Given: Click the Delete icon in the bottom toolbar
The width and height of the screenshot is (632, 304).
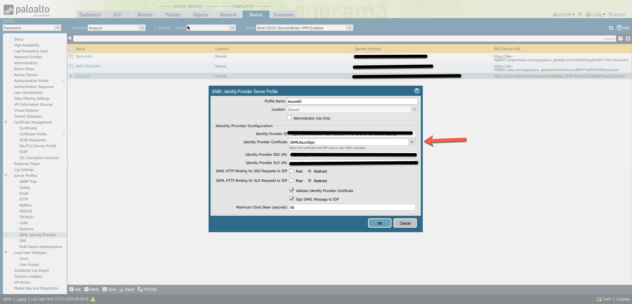Looking at the screenshot, I should click(86, 290).
